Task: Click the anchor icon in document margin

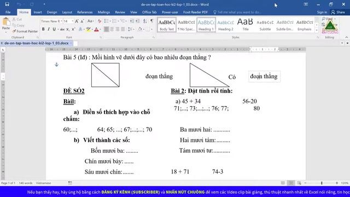Action: (x=56, y=65)
